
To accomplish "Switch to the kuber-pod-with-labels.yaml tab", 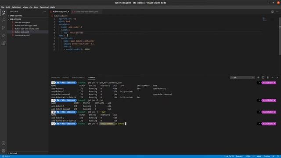I will (86, 12).
